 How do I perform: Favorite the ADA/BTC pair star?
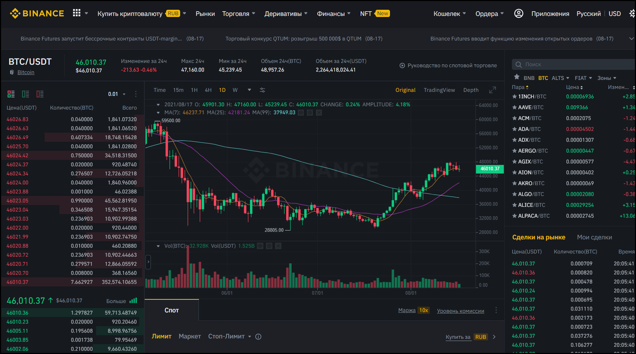tap(514, 129)
